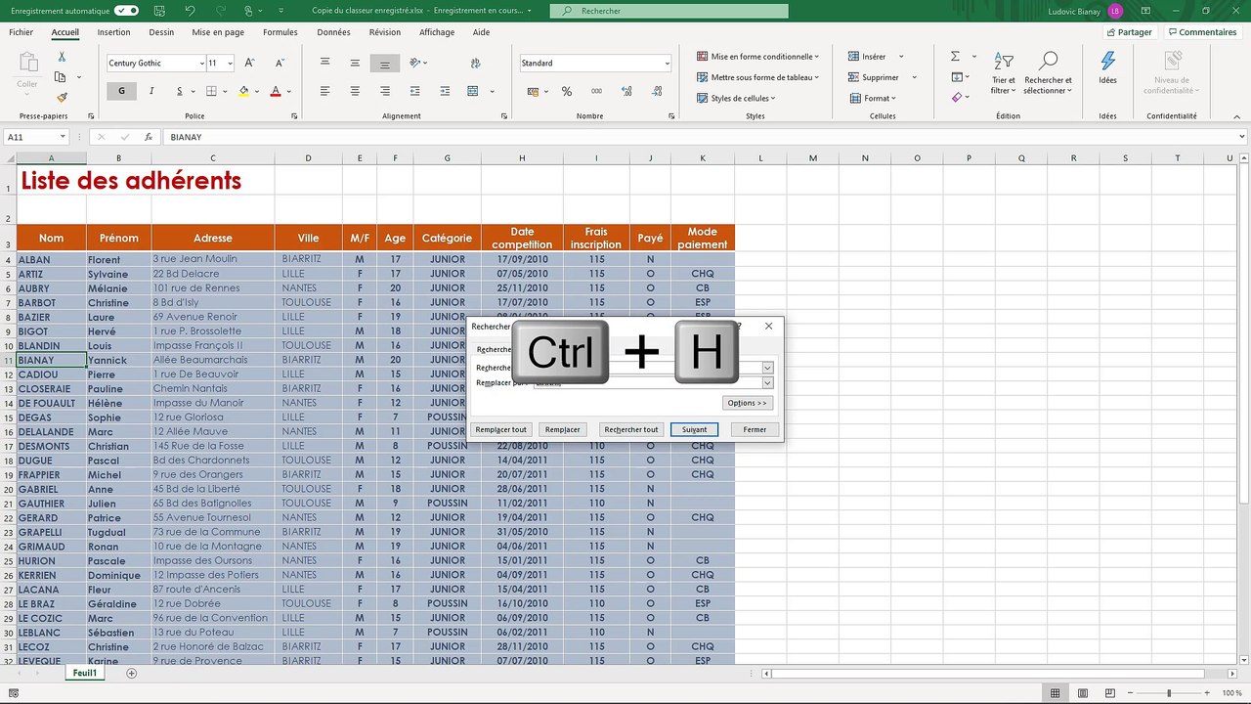This screenshot has height=704, width=1251.
Task: Click Remplacer tout in dialog
Action: click(x=500, y=429)
